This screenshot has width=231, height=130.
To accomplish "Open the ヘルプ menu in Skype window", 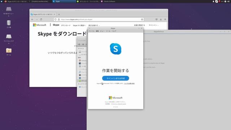I will [114, 31].
